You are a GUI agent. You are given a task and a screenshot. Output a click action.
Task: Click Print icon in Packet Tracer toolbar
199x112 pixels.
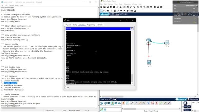(111, 7)
